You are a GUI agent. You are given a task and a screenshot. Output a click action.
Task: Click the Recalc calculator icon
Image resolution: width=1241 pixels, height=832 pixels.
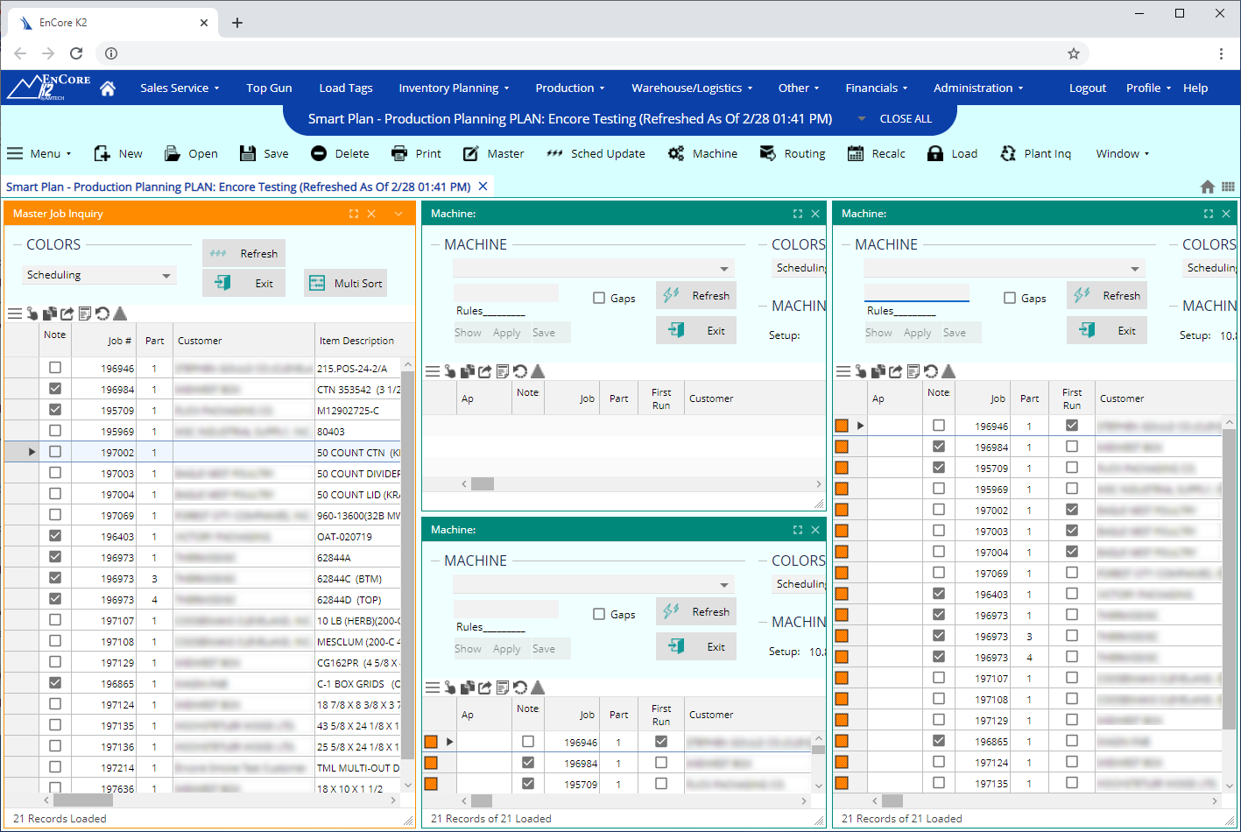pos(856,153)
